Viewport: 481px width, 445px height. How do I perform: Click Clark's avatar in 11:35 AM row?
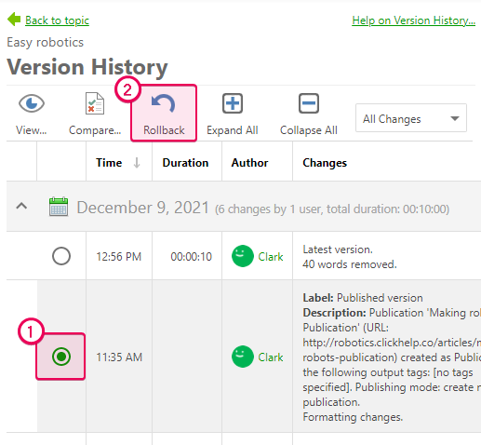(243, 357)
